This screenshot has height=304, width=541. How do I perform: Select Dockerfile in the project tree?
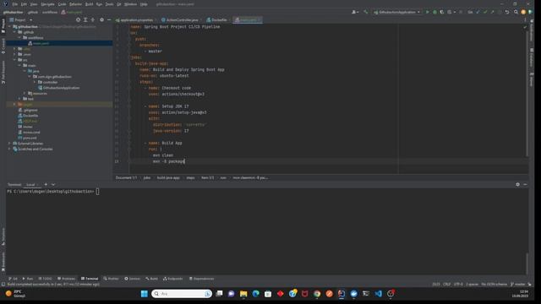[28, 116]
